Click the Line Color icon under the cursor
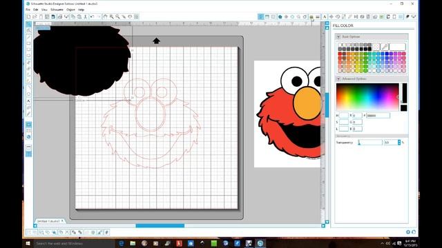This screenshot has width=442, height=248. point(311,17)
